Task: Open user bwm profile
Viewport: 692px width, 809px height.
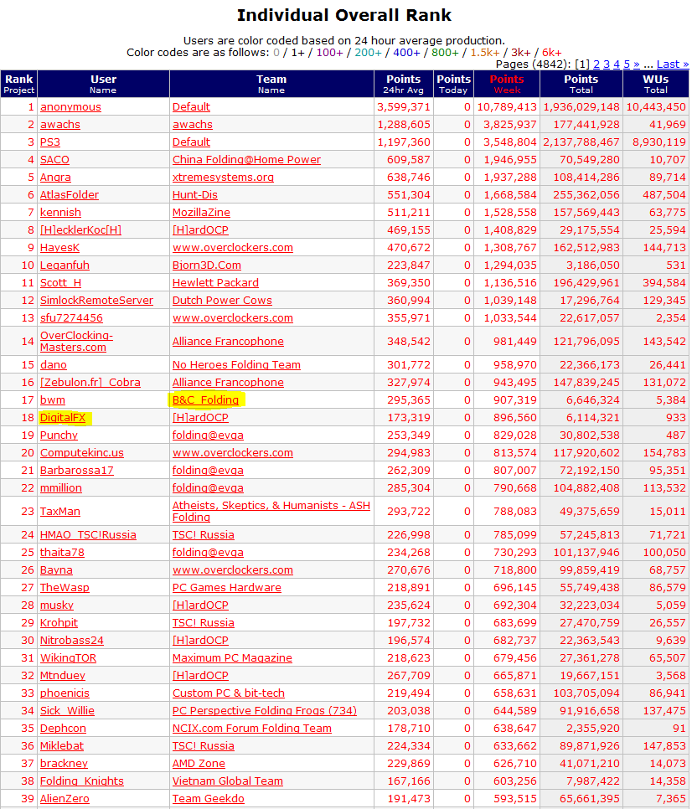Action: tap(53, 399)
